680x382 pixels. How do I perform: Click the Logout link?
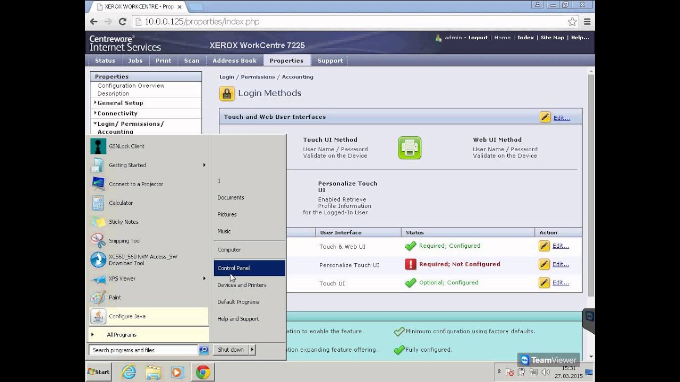[x=478, y=38]
